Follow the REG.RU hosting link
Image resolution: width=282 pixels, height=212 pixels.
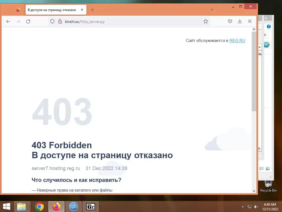coord(237,41)
